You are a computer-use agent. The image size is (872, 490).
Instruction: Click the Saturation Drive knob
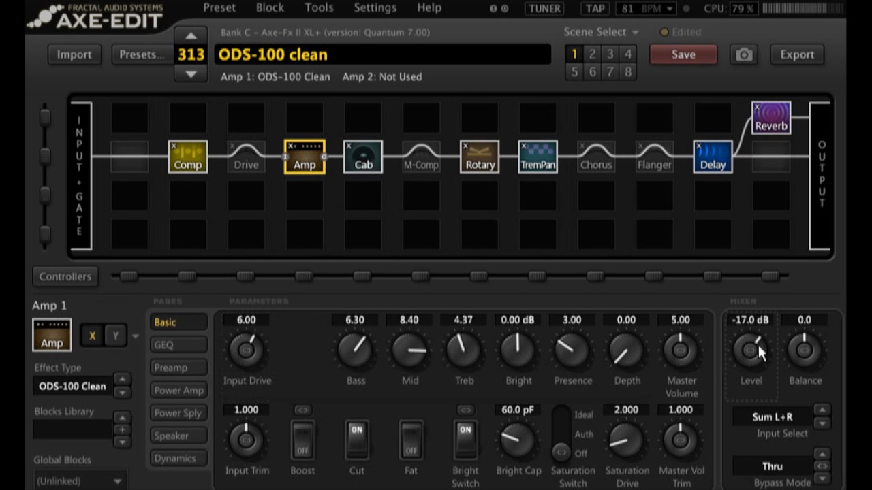tap(626, 440)
